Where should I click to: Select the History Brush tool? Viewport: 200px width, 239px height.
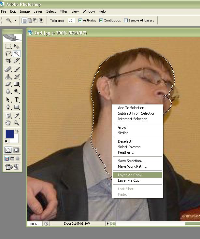click(17, 77)
